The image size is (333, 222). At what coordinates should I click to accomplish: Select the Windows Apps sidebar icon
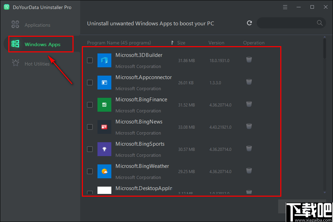(x=15, y=44)
